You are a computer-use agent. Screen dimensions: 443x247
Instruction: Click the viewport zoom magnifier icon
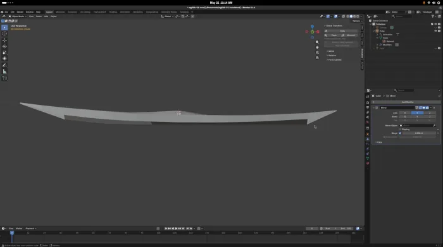[x=317, y=42]
